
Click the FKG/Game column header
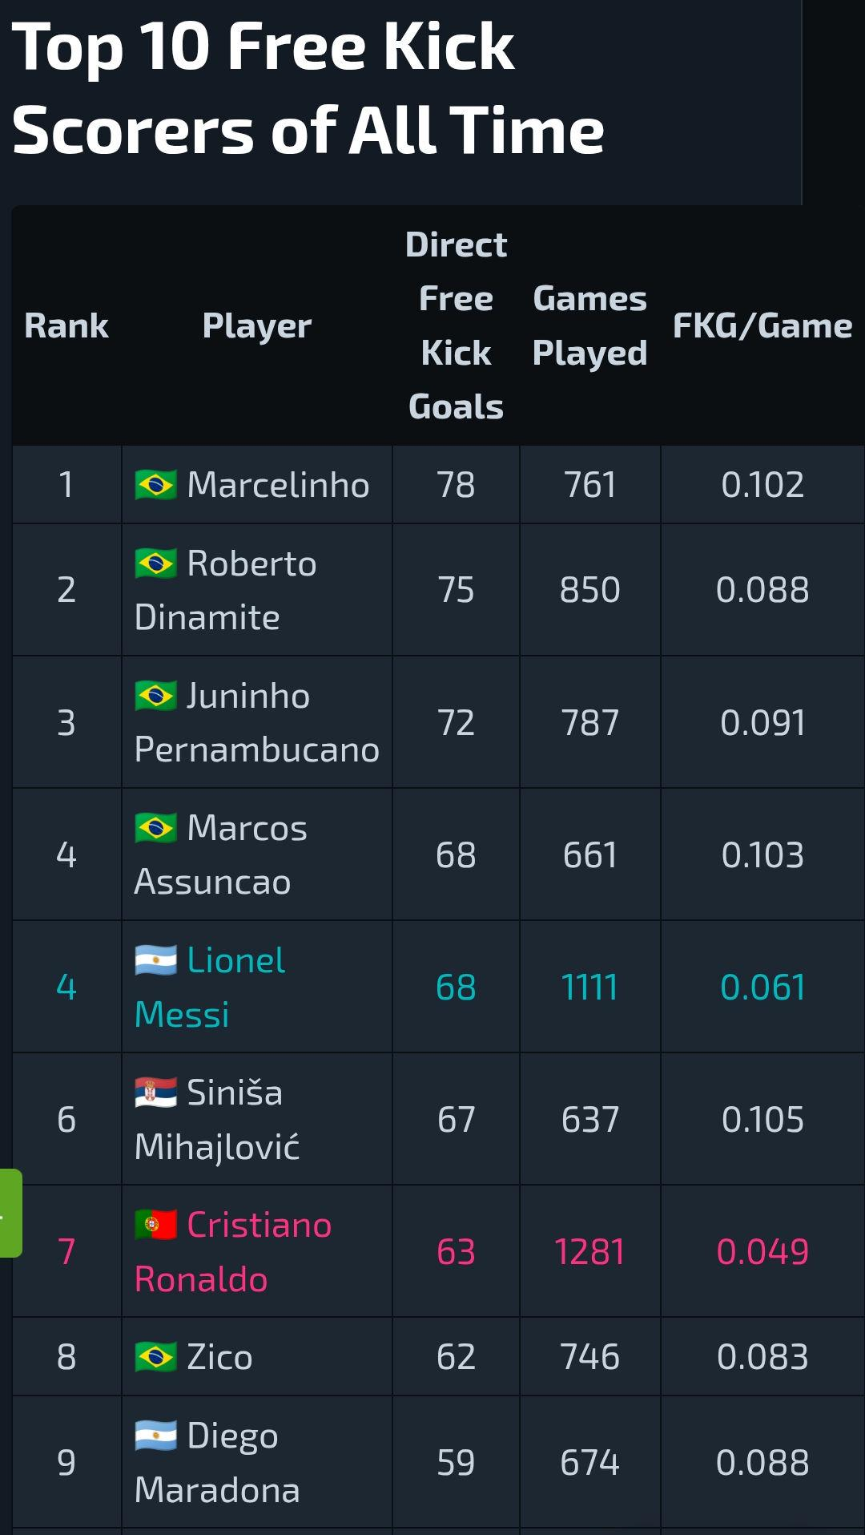(762, 325)
